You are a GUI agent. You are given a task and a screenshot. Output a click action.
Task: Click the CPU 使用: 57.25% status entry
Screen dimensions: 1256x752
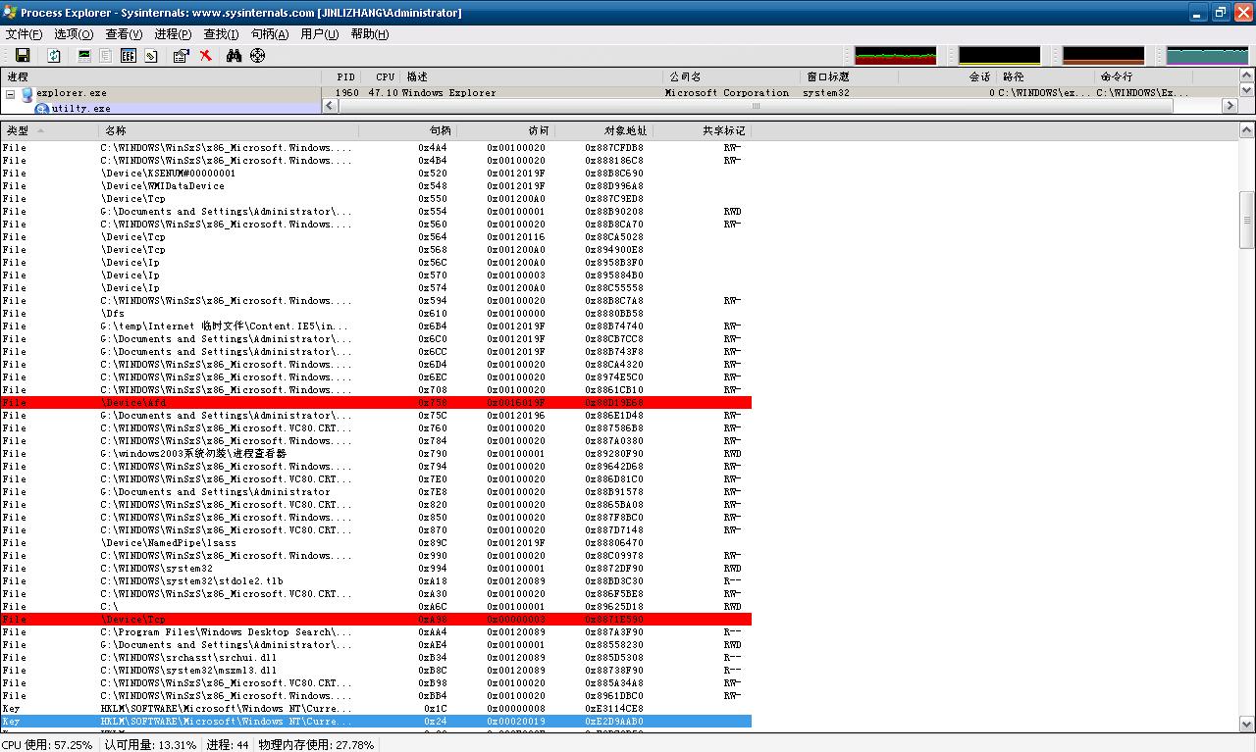tap(49, 744)
